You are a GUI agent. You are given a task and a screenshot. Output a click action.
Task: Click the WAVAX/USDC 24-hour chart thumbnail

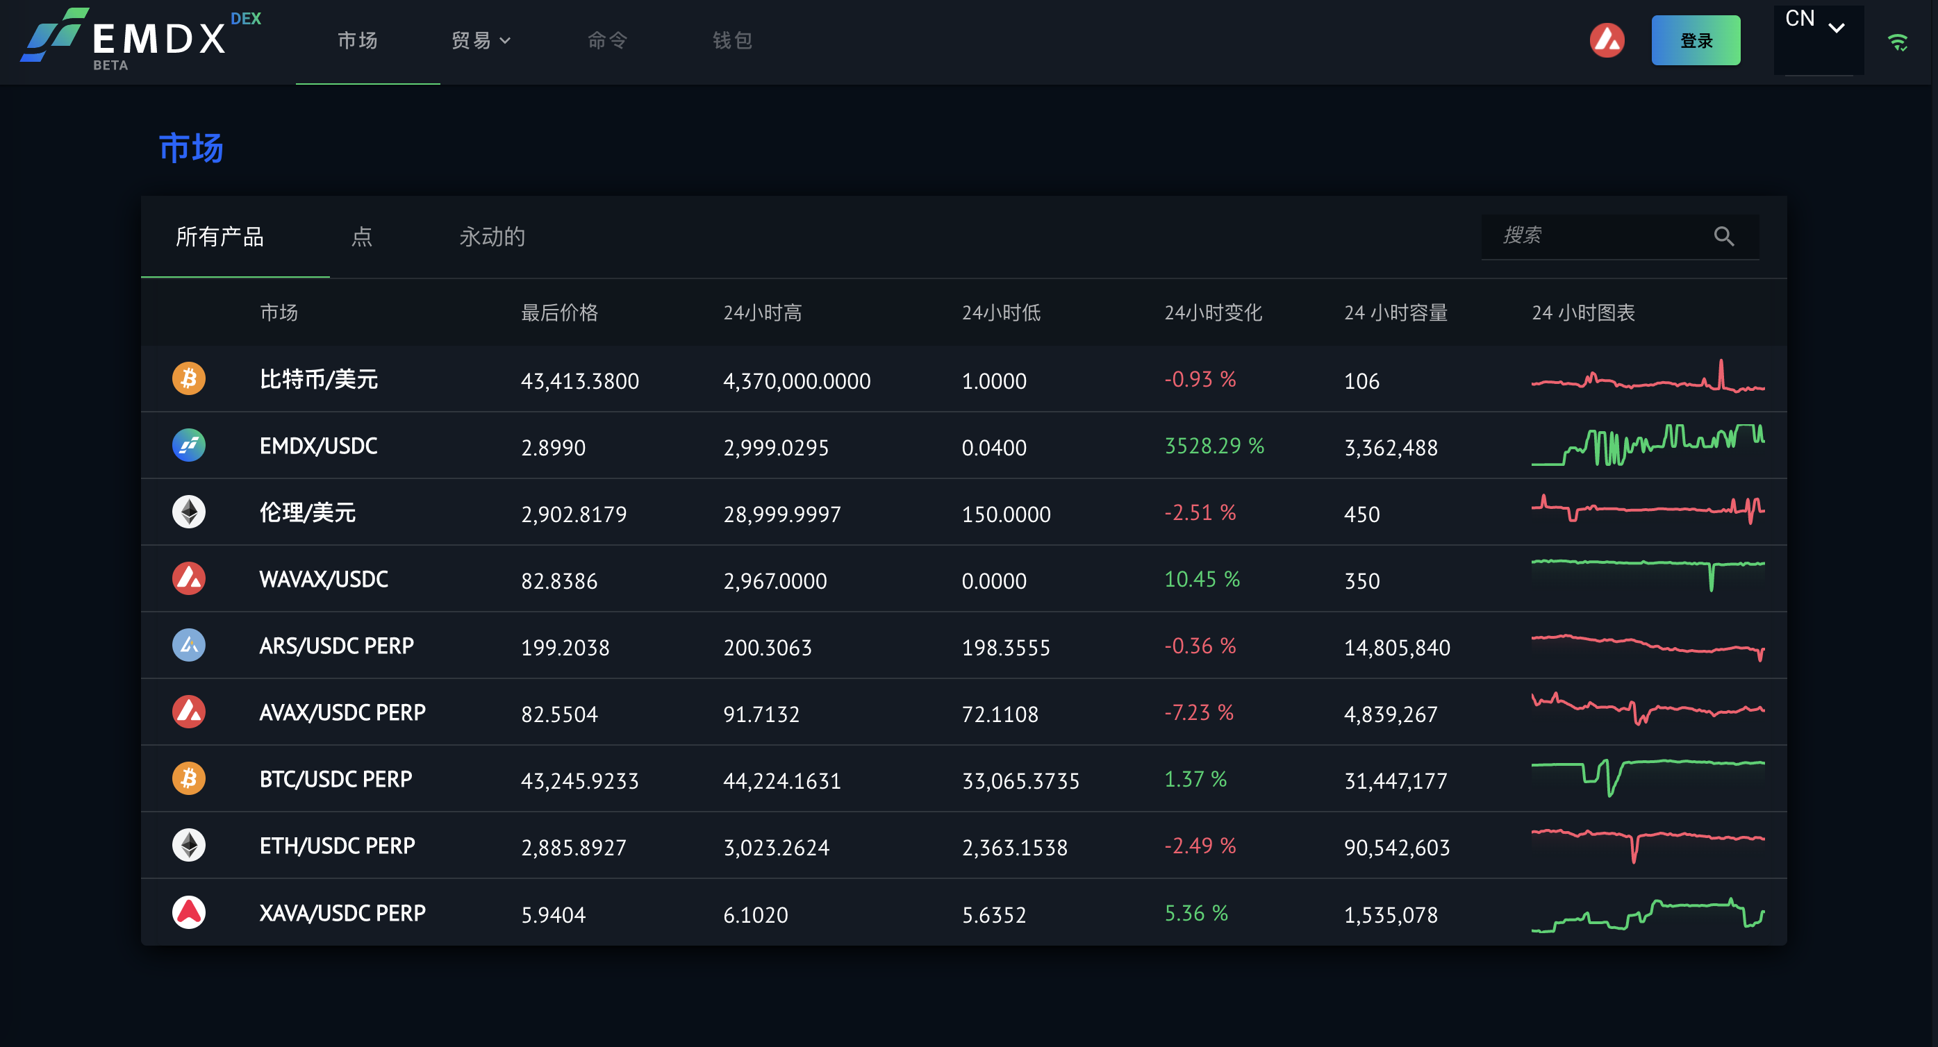[x=1647, y=576]
